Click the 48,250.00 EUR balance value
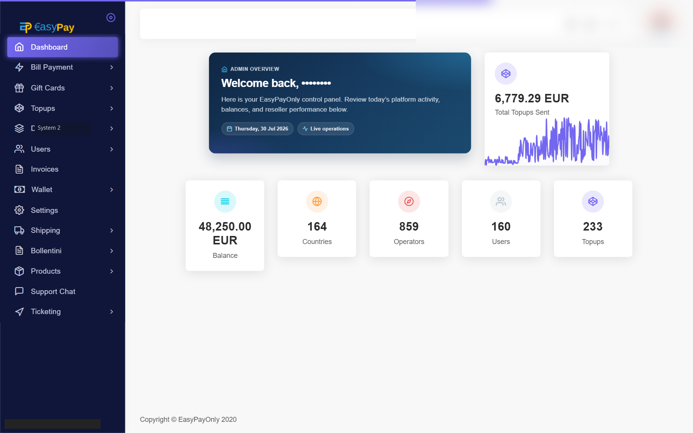 pos(225,233)
